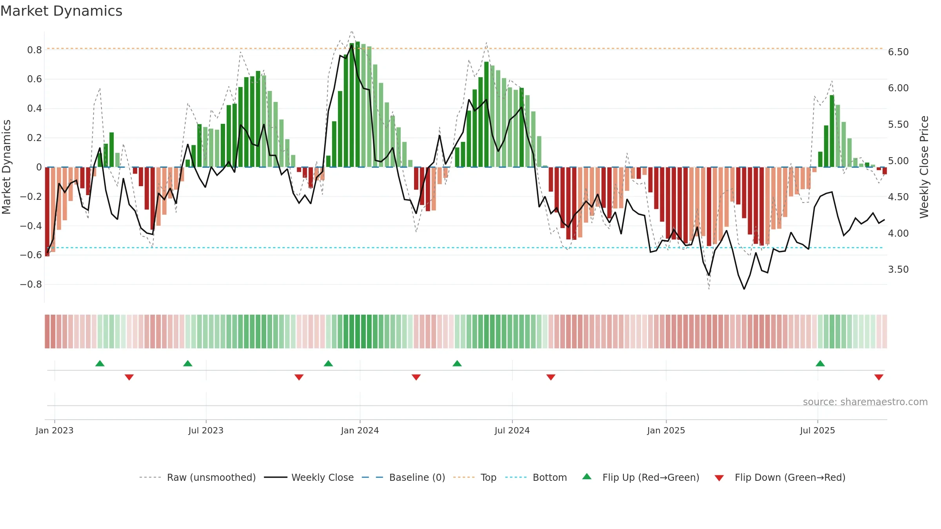
Task: Click the Jan 2024 x-axis label
Action: pyautogui.click(x=360, y=430)
